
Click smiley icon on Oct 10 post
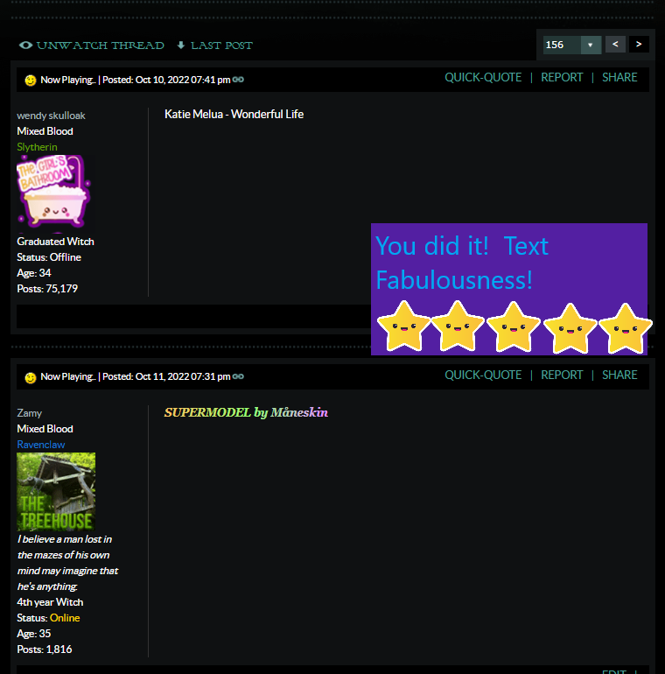click(30, 80)
